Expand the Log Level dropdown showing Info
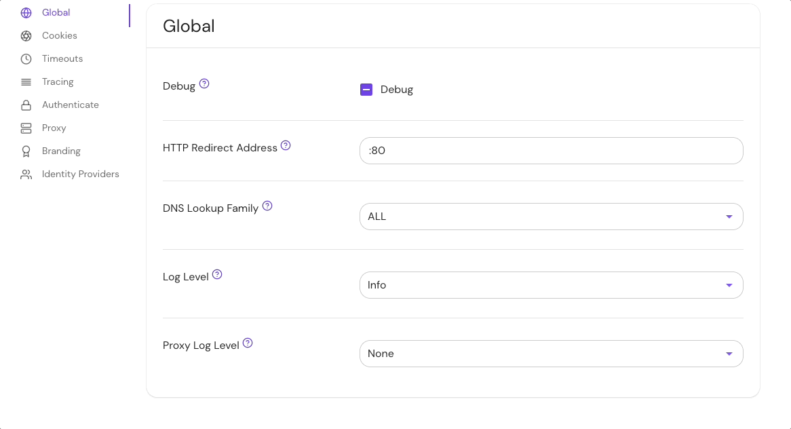 [551, 285]
